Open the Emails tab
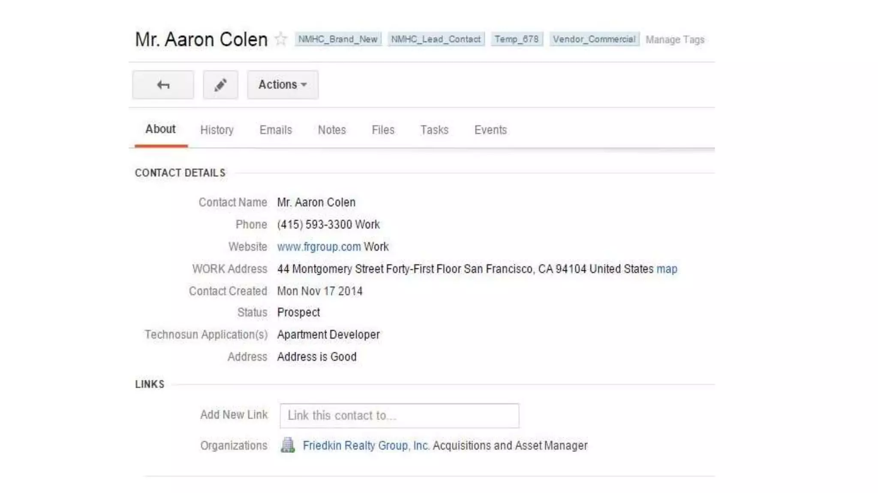The width and height of the screenshot is (878, 493). click(x=276, y=130)
